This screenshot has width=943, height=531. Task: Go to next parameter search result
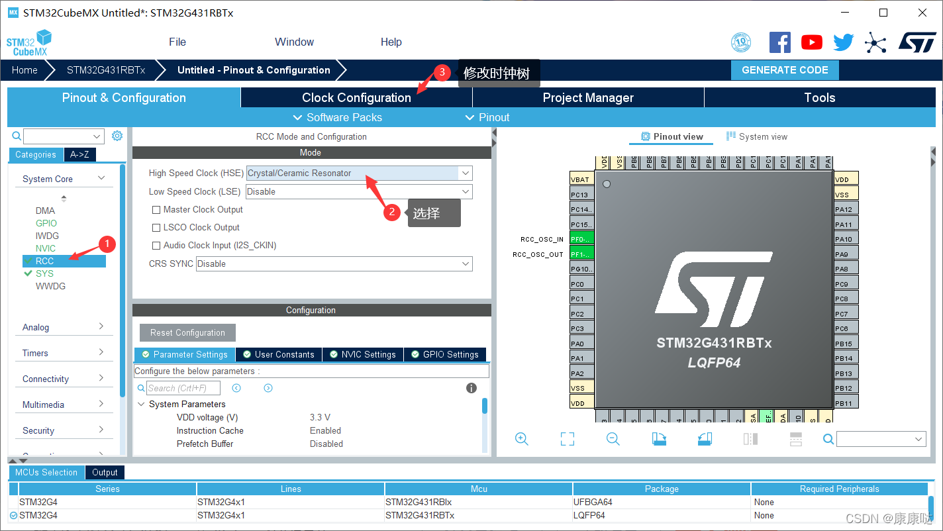point(268,388)
